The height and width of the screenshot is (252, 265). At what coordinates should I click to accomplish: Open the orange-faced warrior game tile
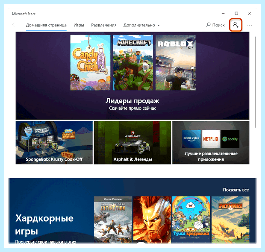tap(152, 220)
